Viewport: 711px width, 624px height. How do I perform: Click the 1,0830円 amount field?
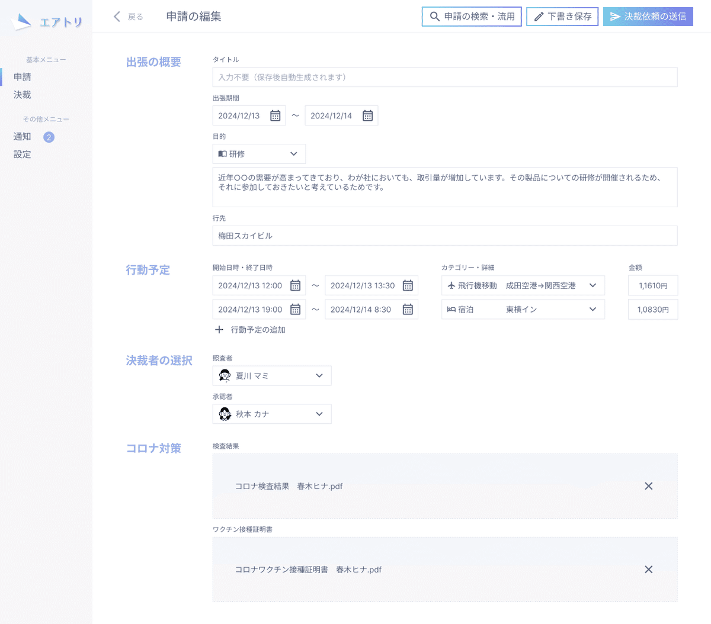pos(653,309)
